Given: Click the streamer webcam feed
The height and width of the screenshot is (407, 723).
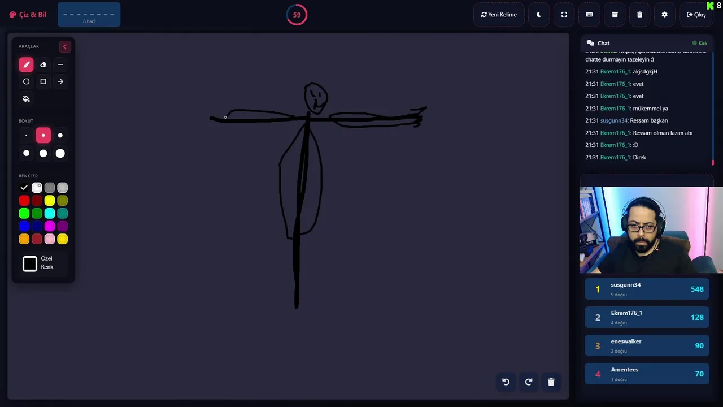Looking at the screenshot, I should (x=651, y=230).
